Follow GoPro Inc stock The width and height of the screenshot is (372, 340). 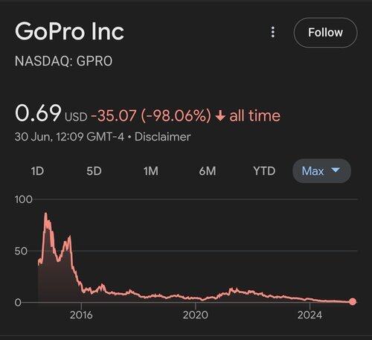click(x=325, y=33)
